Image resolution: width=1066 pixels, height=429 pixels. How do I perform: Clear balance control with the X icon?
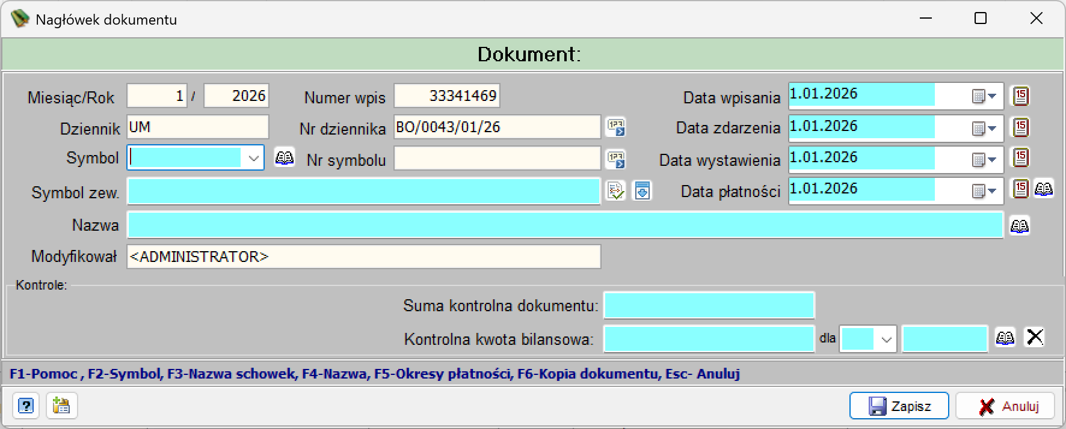pos(1035,337)
